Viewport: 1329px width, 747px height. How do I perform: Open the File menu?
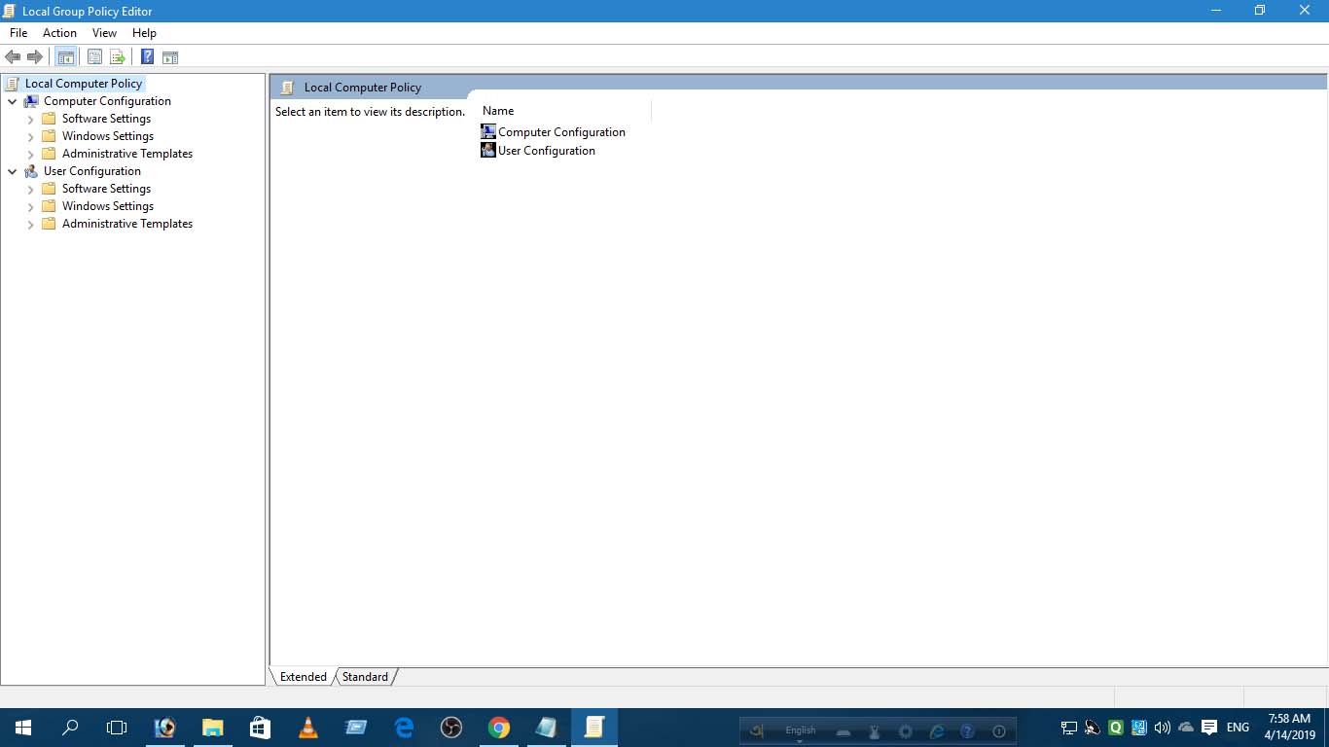point(18,33)
